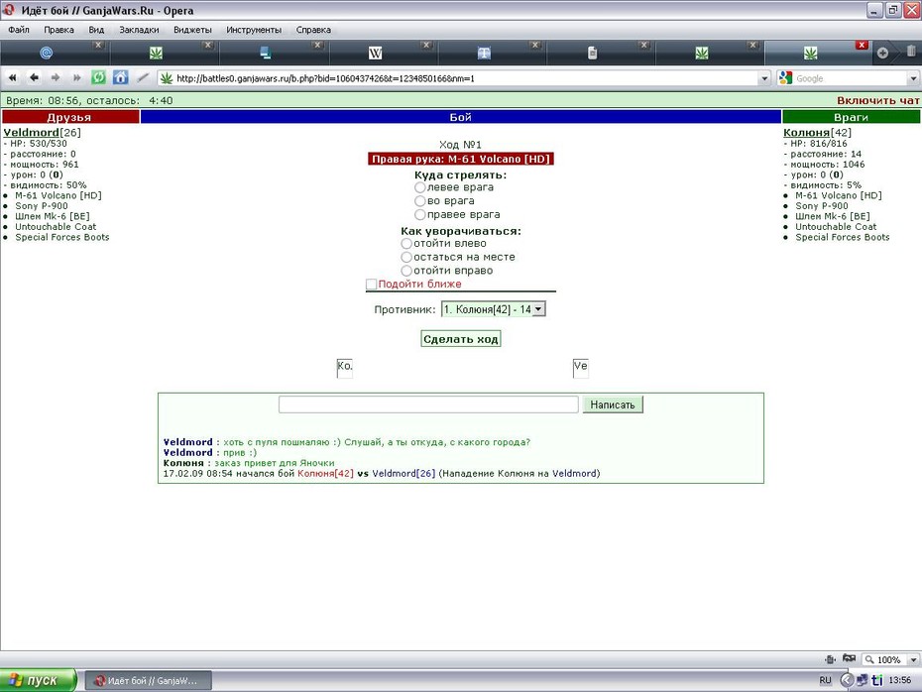Switch to the document icon tab
The height and width of the screenshot is (692, 922).
tap(592, 54)
